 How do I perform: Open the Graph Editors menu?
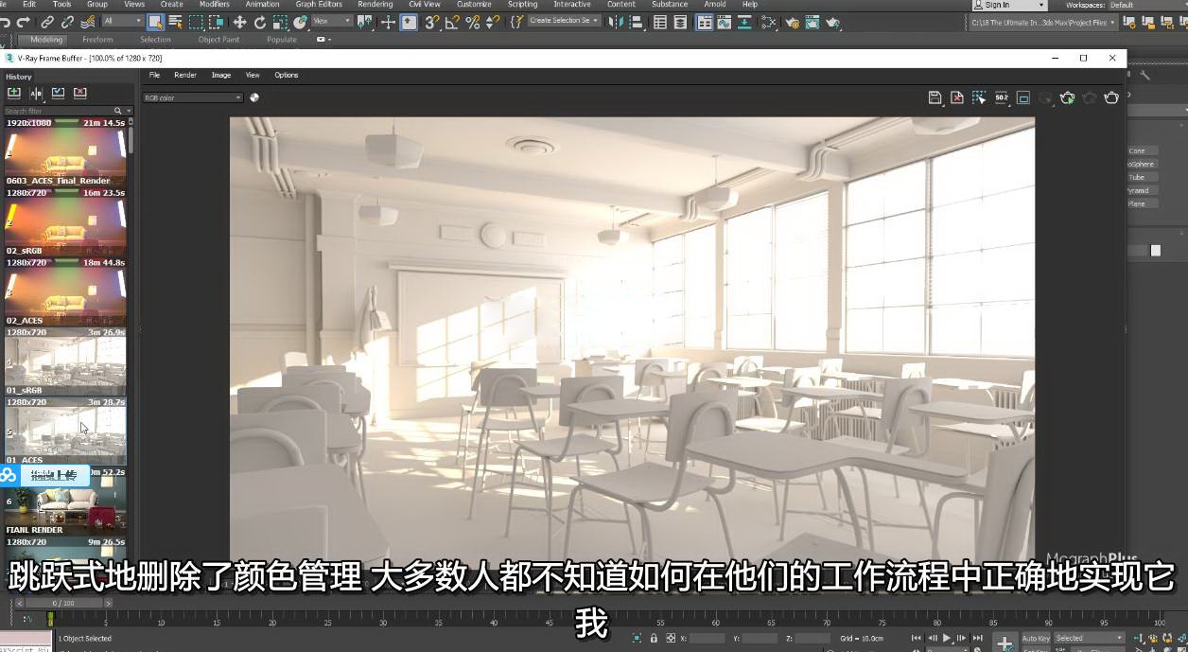pyautogui.click(x=319, y=4)
